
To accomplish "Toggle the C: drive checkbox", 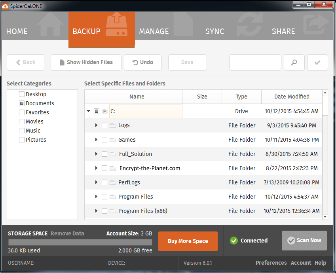I will pos(97,111).
